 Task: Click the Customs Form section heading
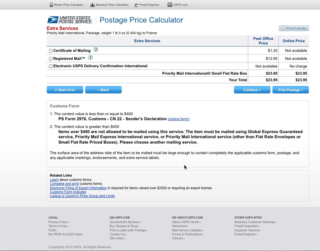(x=64, y=106)
